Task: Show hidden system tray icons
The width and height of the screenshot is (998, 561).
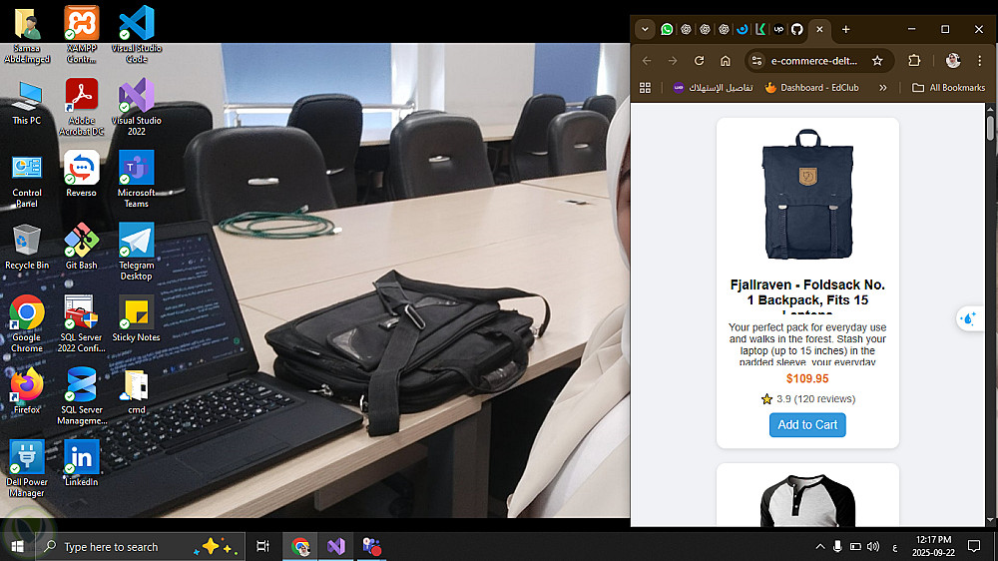Action: (820, 546)
